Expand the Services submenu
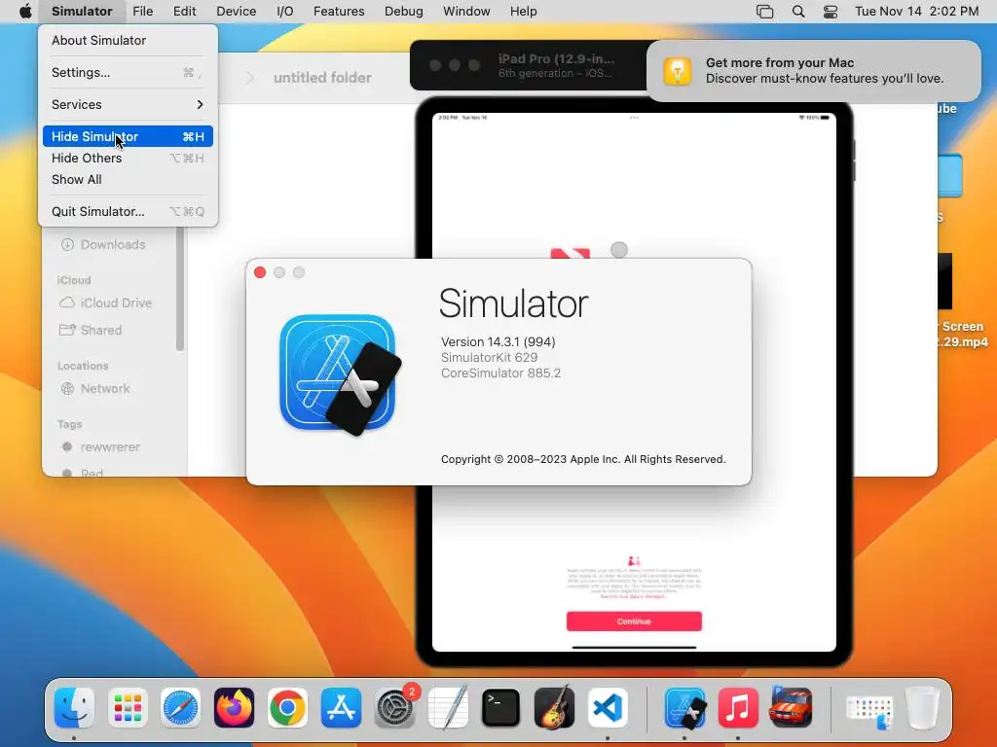This screenshot has width=997, height=747. point(128,104)
